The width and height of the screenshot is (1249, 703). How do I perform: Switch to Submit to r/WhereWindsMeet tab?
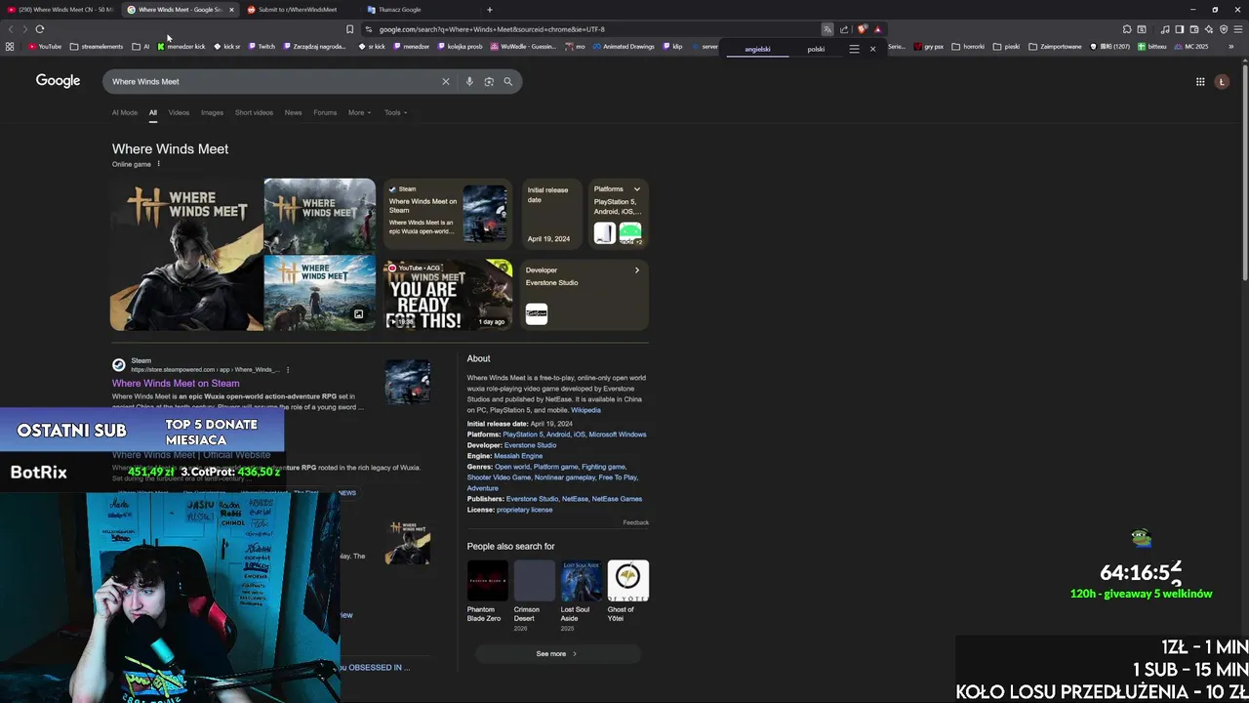[x=298, y=10]
